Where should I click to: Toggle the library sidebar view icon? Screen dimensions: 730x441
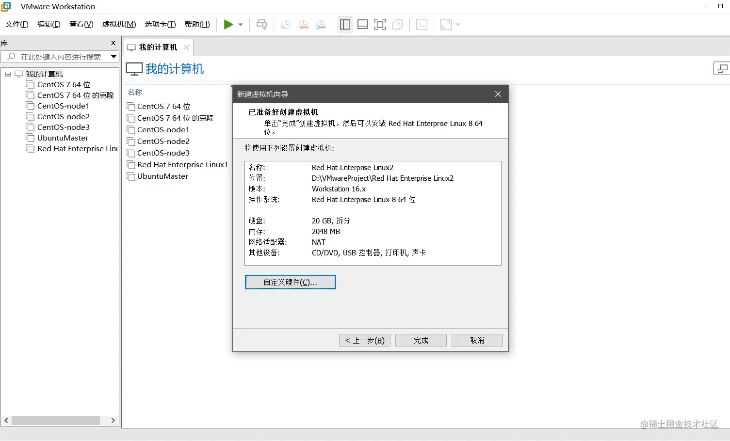(345, 24)
